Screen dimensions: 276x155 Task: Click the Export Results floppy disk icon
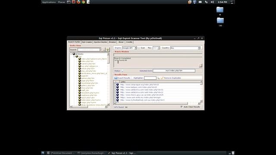point(116,78)
